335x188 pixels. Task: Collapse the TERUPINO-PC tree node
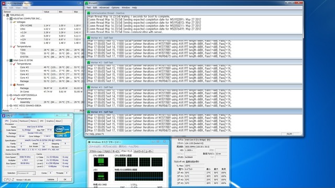[4, 15]
